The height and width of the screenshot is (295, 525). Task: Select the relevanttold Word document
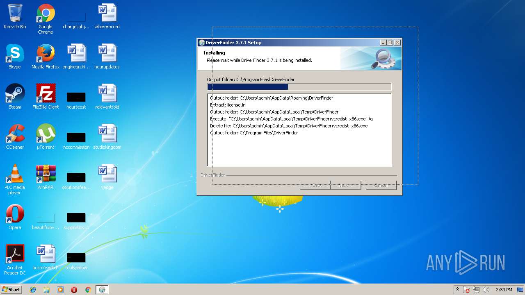tap(107, 97)
